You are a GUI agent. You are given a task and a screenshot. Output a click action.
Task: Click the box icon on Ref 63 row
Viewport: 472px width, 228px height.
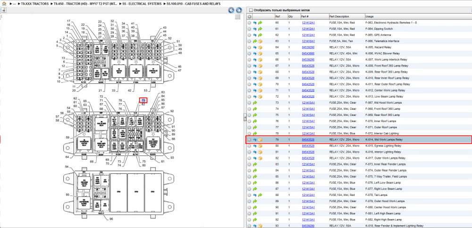tap(260, 41)
